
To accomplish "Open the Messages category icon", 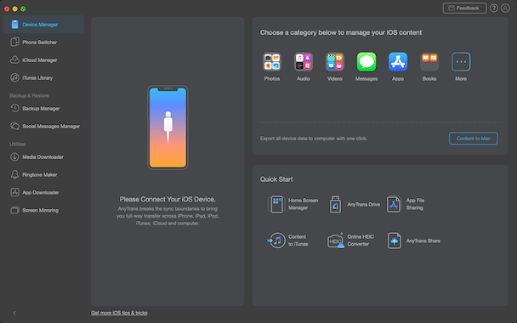I will pos(366,62).
